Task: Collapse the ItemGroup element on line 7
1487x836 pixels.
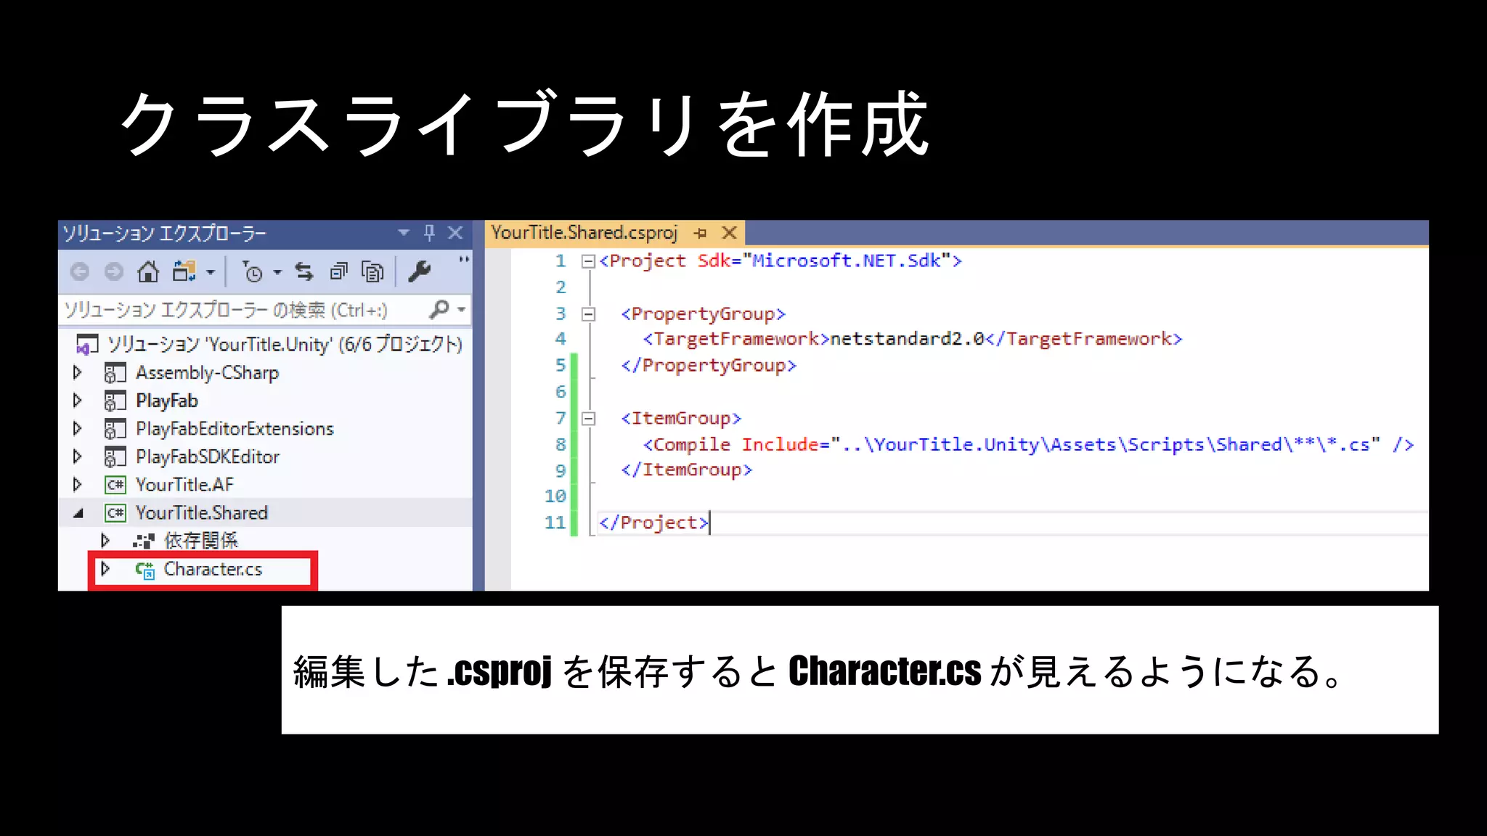Action: coord(588,419)
